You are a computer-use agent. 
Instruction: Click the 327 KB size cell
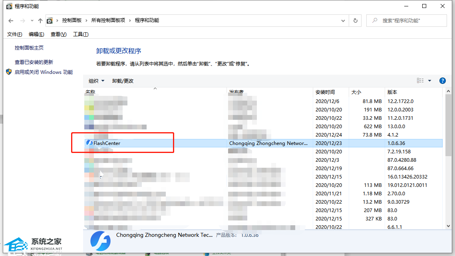point(374,218)
